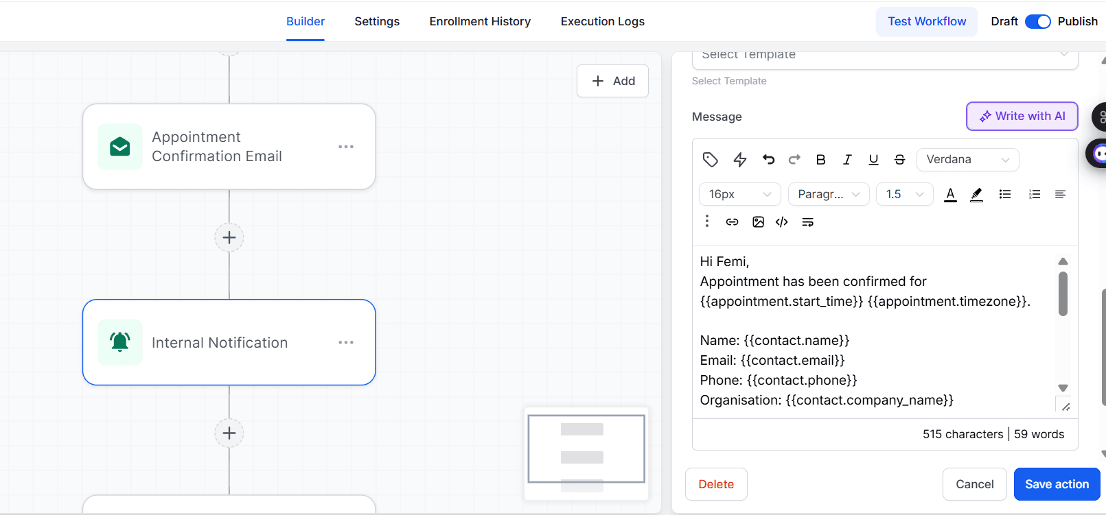Expand the 1.5 line height dropdown

tap(904, 194)
